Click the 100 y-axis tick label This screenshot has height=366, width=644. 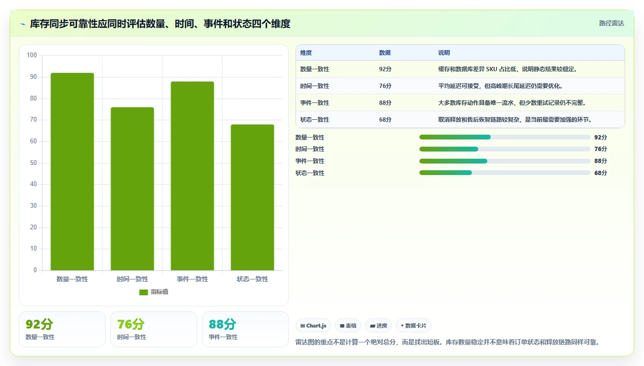(x=32, y=55)
